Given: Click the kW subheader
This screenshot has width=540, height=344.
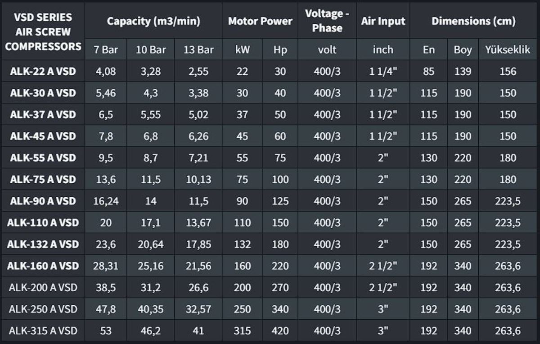Looking at the screenshot, I should [x=243, y=50].
